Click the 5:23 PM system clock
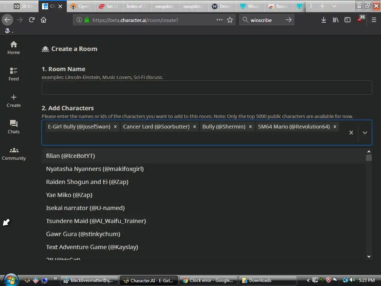The width and height of the screenshot is (381, 286). (x=366, y=280)
